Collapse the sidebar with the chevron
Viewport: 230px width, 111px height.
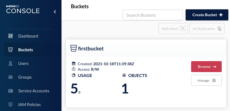coord(55,12)
